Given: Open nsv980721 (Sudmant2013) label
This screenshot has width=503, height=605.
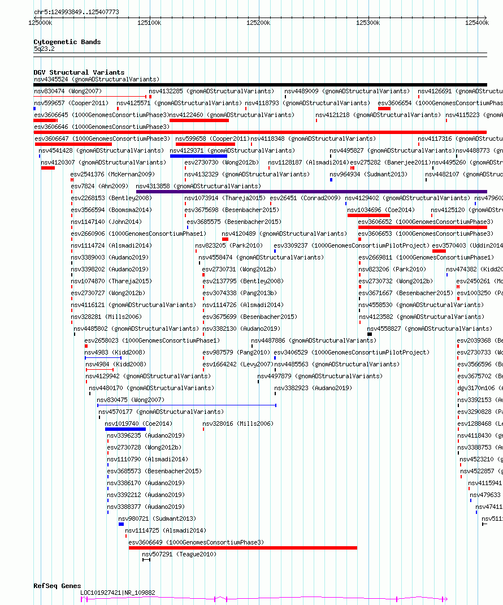Looking at the screenshot, I should pyautogui.click(x=157, y=519).
